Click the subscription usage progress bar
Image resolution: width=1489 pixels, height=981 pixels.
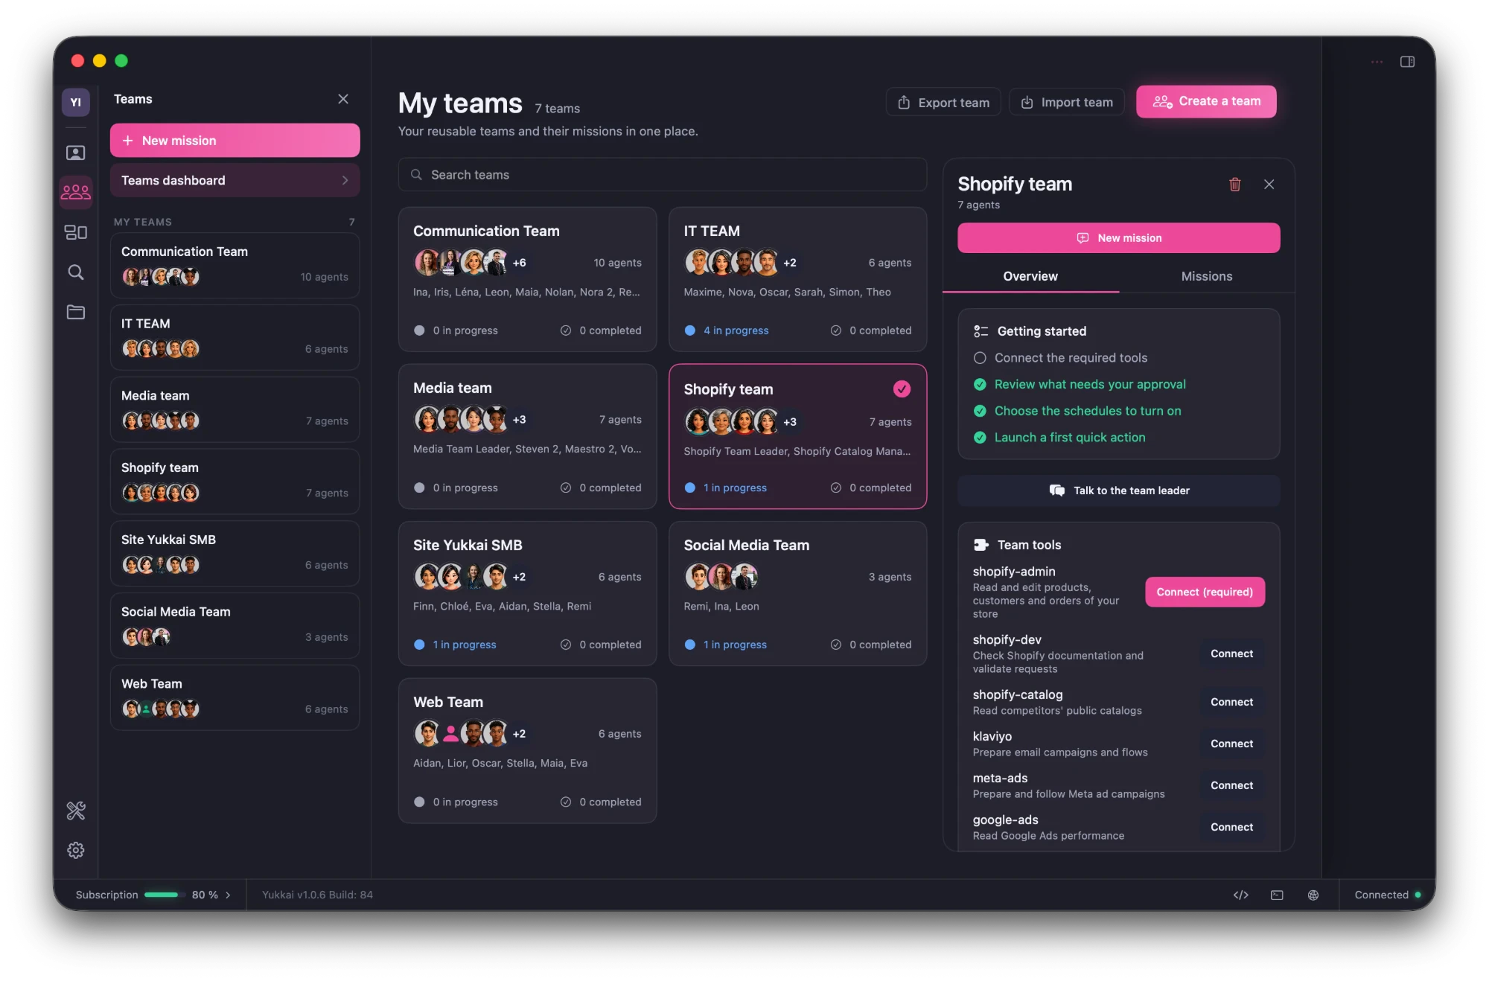[164, 895]
